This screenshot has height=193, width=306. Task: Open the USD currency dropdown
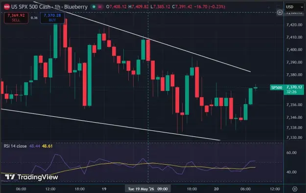click(x=294, y=7)
